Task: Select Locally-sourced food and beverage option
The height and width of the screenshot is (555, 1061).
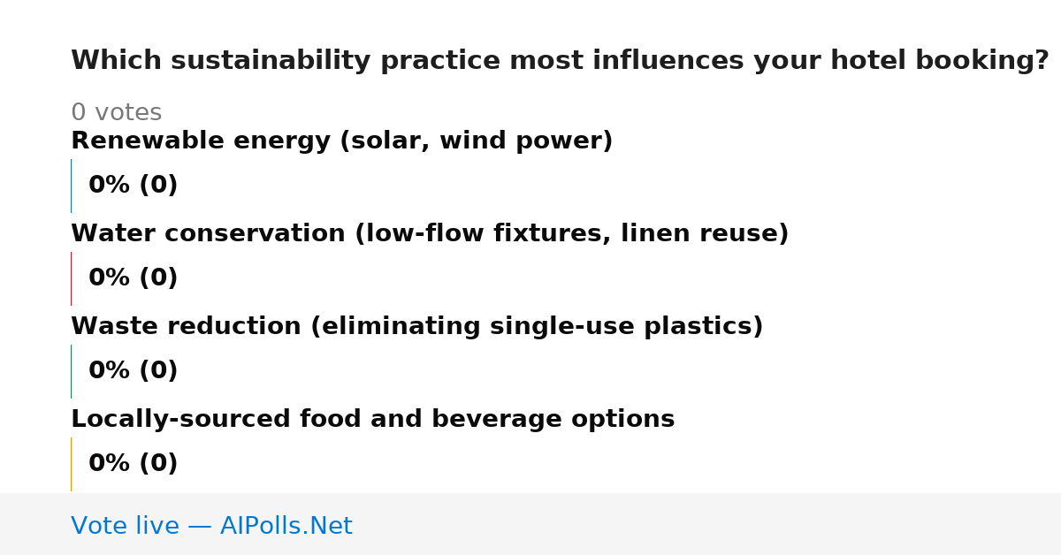Action: 372,420
